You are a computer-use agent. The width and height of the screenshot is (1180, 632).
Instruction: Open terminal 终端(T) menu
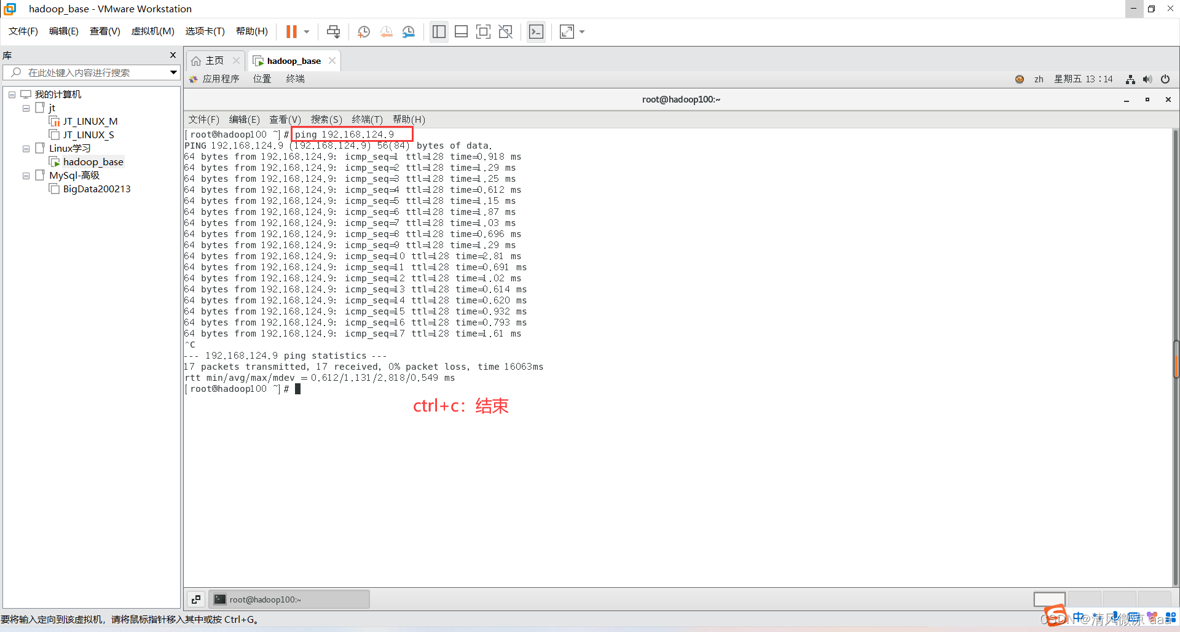367,120
